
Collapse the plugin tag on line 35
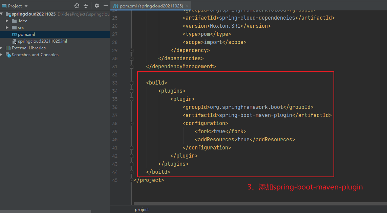pyautogui.click(x=131, y=99)
